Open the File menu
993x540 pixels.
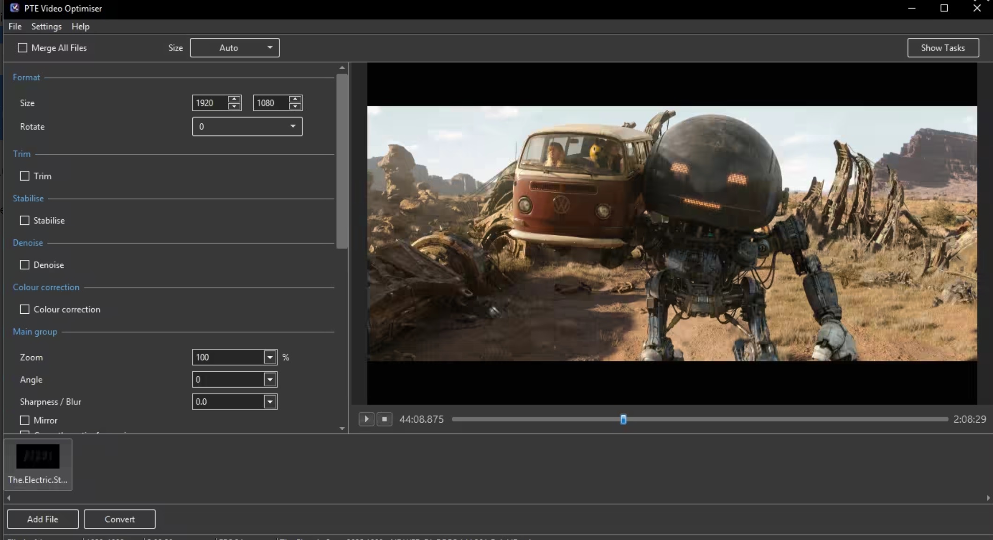tap(15, 26)
